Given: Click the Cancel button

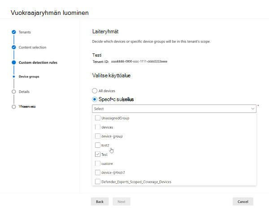Looking at the screenshot, I should coord(243,201).
